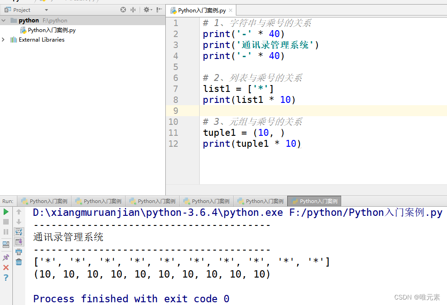This screenshot has height=305, width=447.
Task: Toggle Scroll to End in the console
Action: pyautogui.click(x=18, y=242)
